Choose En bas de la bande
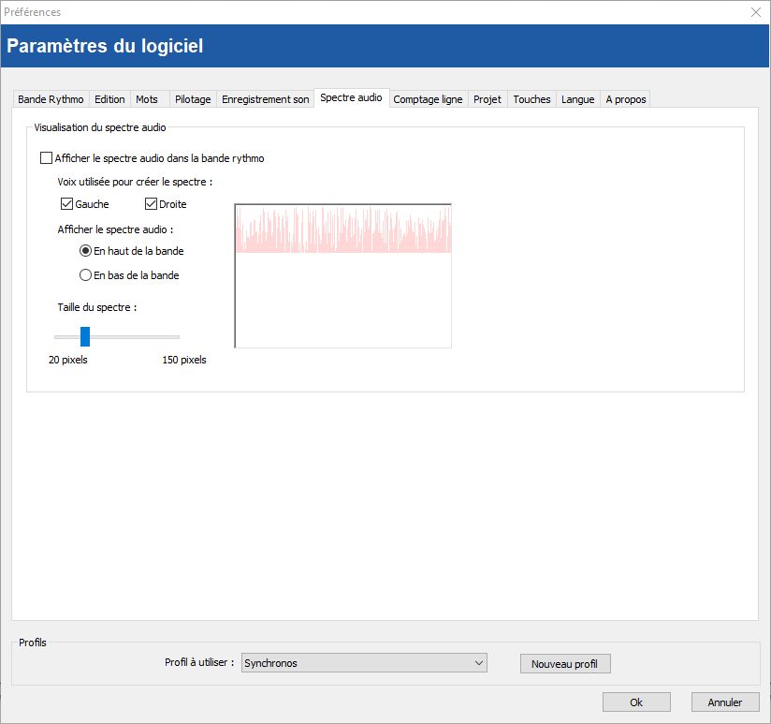 (x=86, y=275)
